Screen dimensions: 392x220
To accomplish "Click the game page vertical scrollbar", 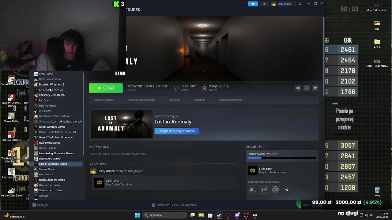I will 323,57.
